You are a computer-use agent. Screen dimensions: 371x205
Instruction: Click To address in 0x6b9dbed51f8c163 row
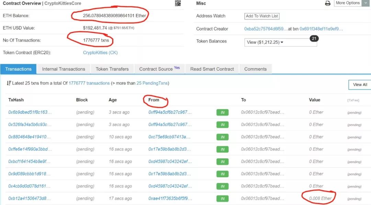(262, 112)
